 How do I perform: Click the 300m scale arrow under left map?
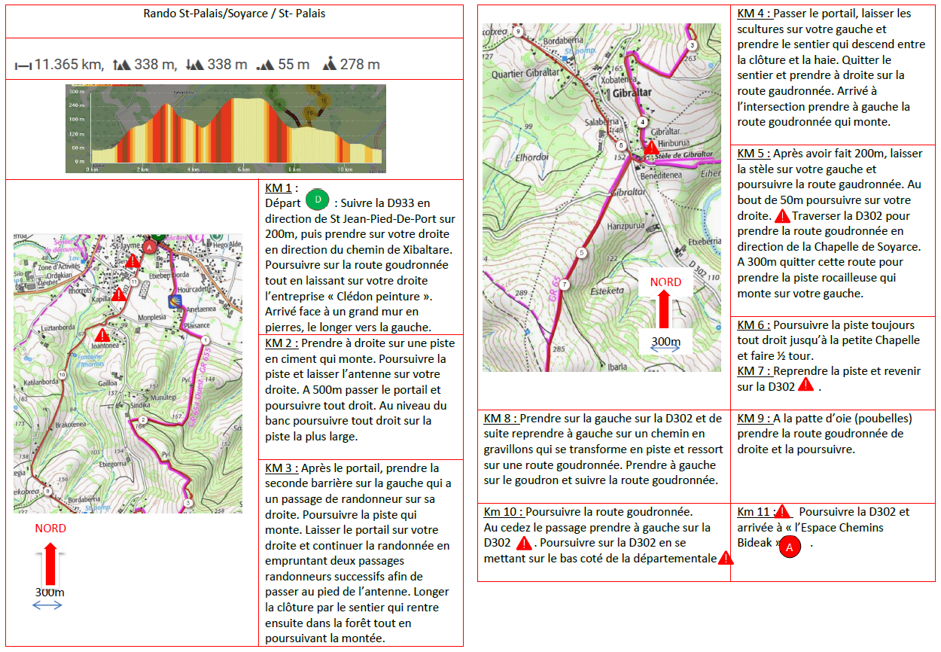[x=48, y=605]
